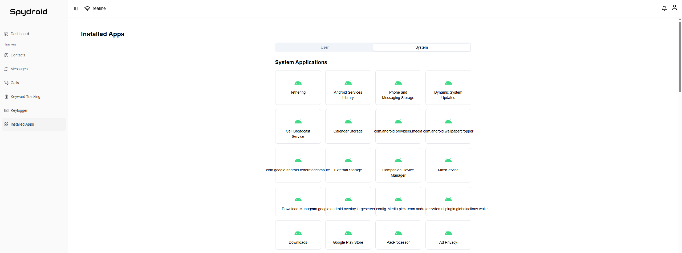Click the wifi connection icon beside realme

87,9
